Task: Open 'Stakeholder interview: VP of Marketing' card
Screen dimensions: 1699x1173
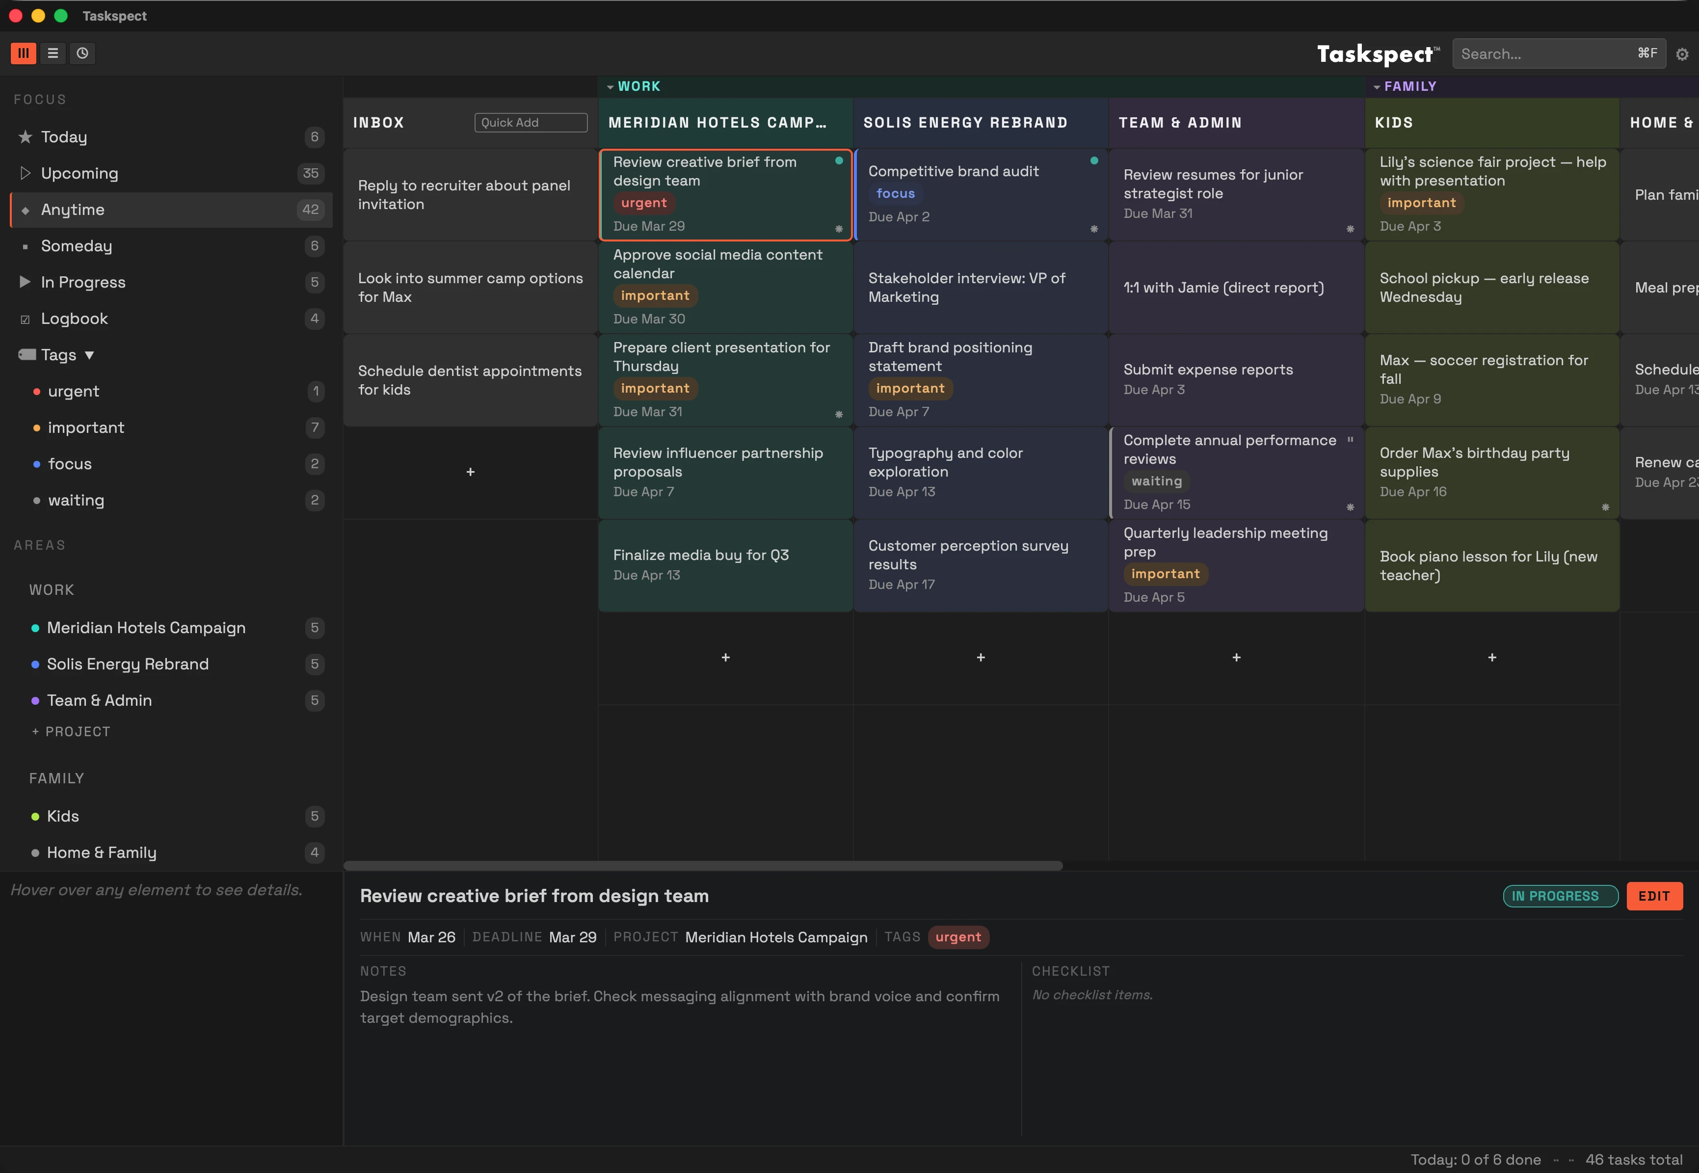Action: click(981, 288)
